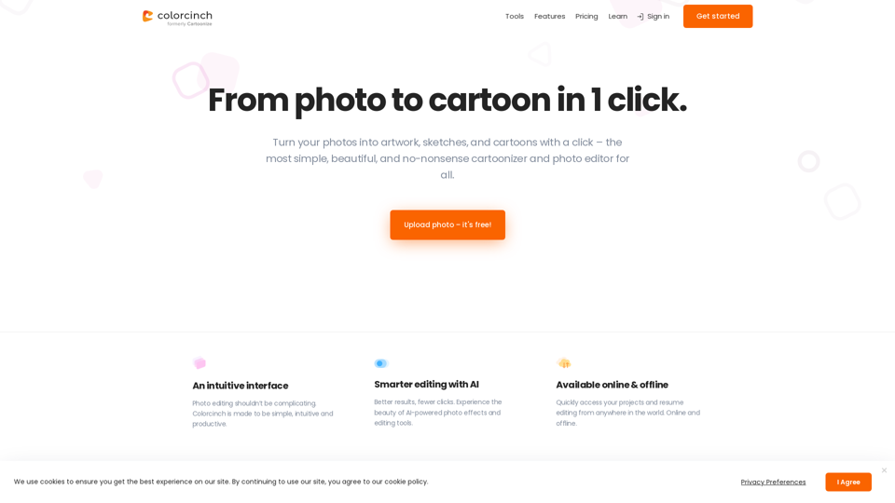Click the orange cloud upload icon
The width and height of the screenshot is (895, 503).
pos(563,362)
